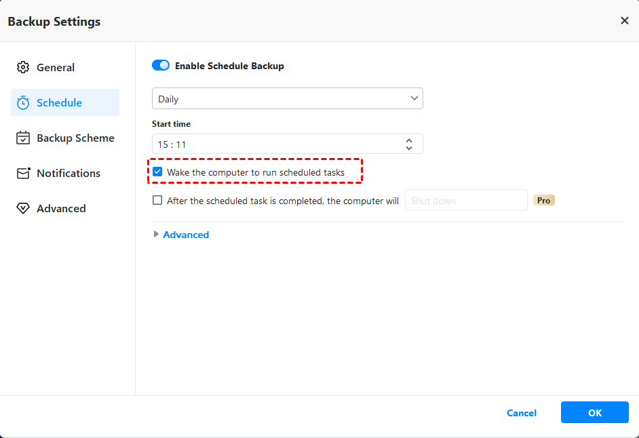Switch to the Notifications tab

[x=68, y=174]
